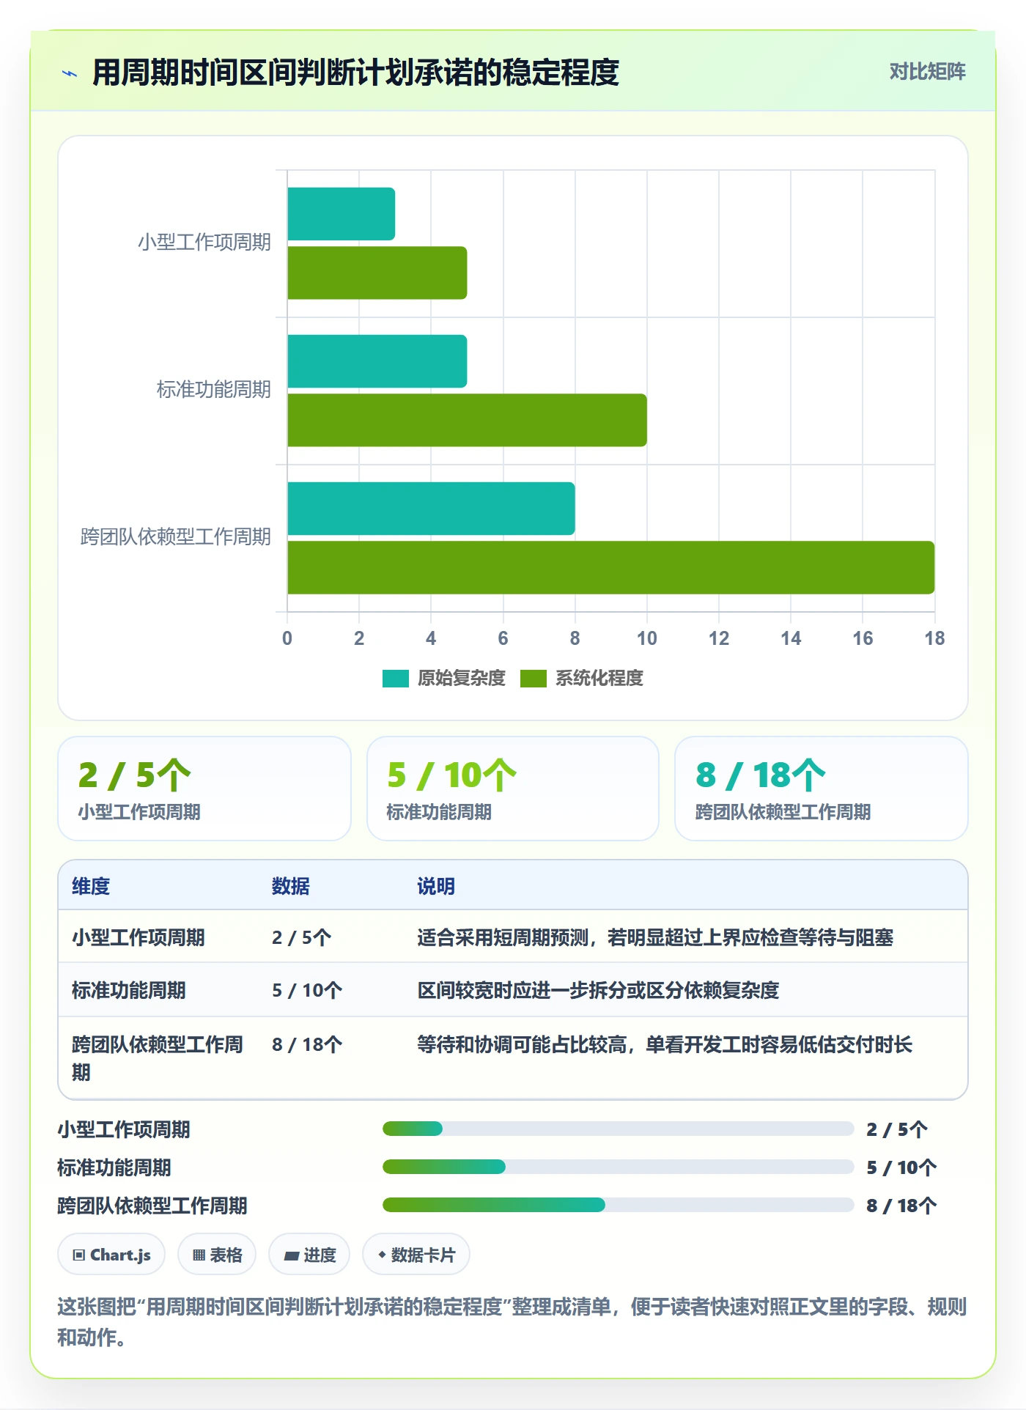The image size is (1026, 1410).
Task: Select the 5 / 10个 data card
Action: click(513, 789)
